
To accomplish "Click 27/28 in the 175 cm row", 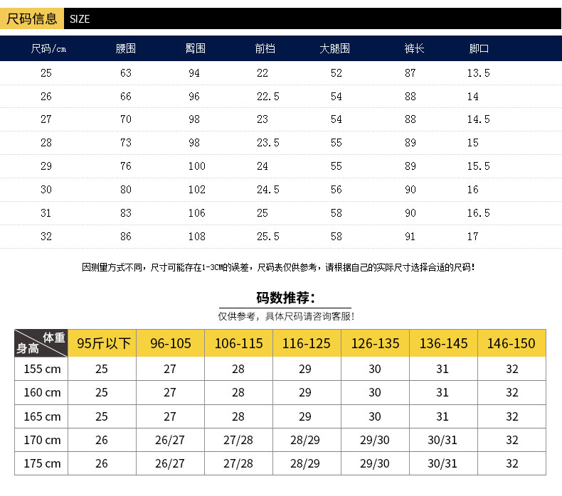I will point(238,463).
